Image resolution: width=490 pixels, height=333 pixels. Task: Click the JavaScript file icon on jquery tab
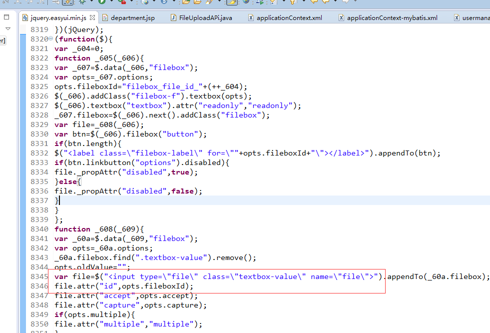pyautogui.click(x=25, y=18)
